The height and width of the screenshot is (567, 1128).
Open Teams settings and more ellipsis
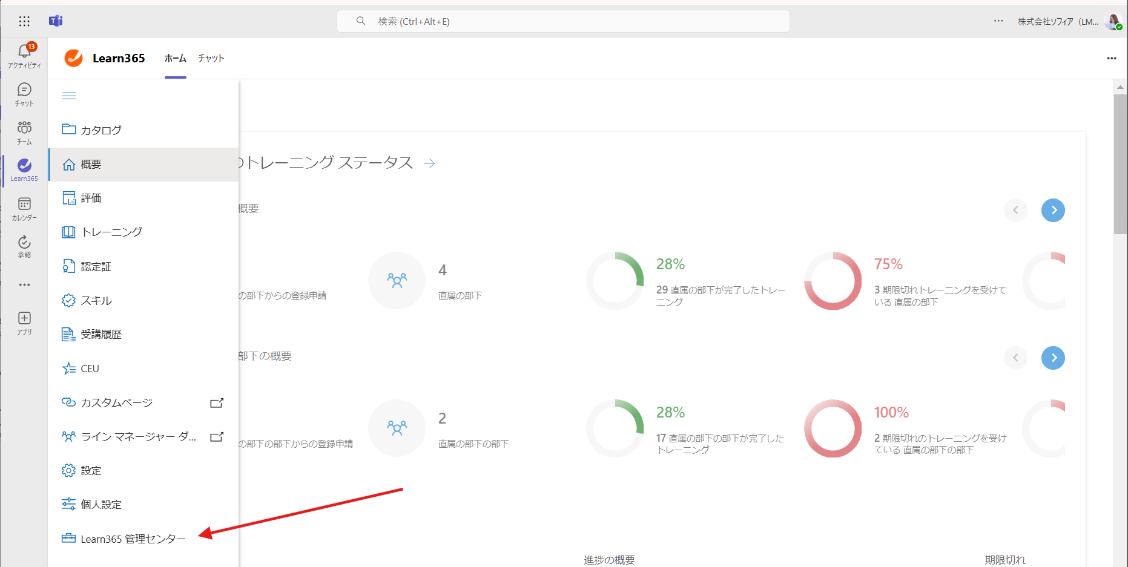998,21
